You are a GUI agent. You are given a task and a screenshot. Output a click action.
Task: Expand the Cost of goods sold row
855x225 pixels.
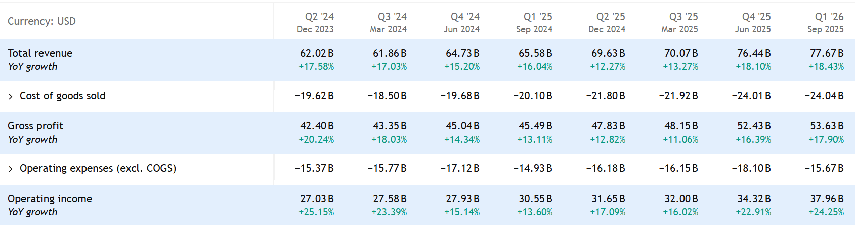pyautogui.click(x=11, y=96)
